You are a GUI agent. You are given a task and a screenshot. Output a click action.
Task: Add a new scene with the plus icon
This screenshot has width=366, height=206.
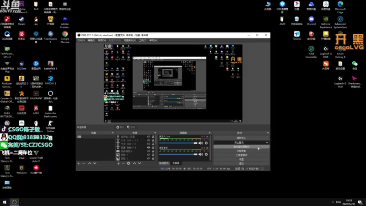coord(79,163)
